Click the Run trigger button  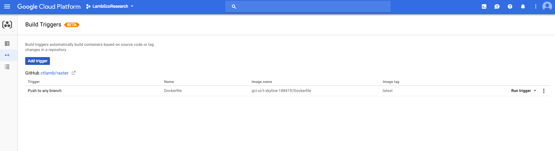[521, 91]
